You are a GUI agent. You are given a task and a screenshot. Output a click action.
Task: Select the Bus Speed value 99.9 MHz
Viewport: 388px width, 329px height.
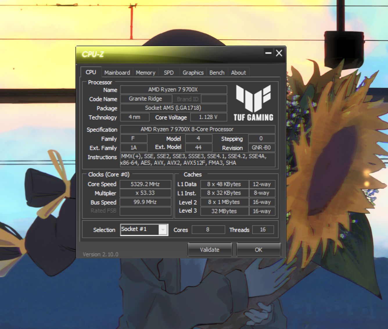click(145, 202)
